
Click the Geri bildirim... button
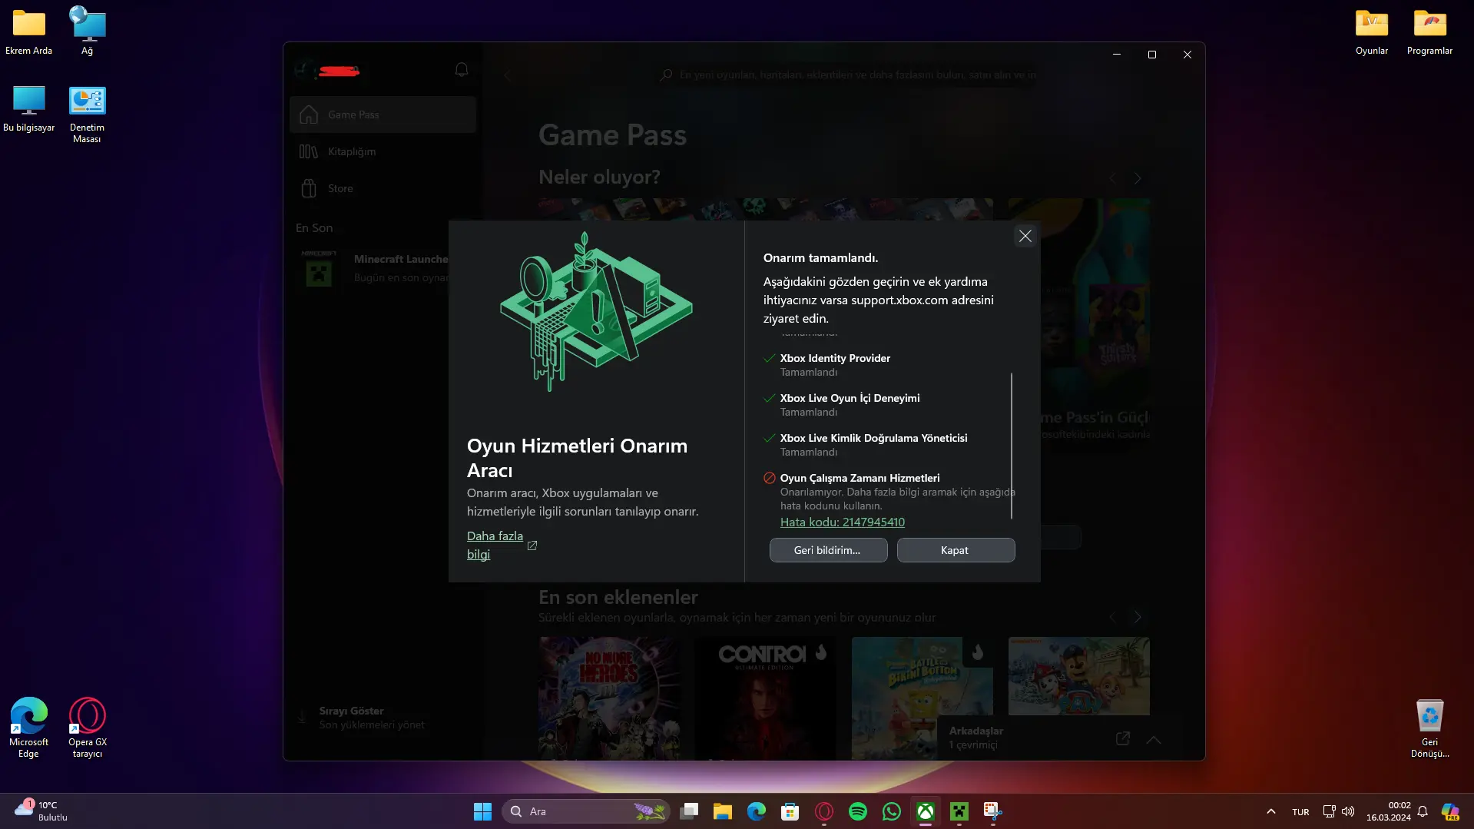click(828, 550)
